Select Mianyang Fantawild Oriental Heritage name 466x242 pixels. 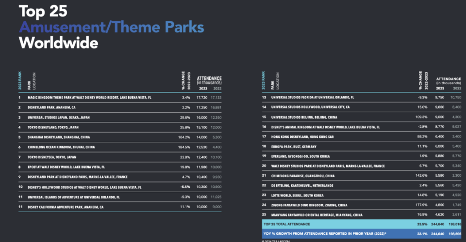[317, 215]
